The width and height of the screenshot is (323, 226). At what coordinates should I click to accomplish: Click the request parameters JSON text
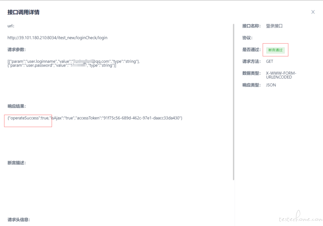pyautogui.click(x=73, y=63)
